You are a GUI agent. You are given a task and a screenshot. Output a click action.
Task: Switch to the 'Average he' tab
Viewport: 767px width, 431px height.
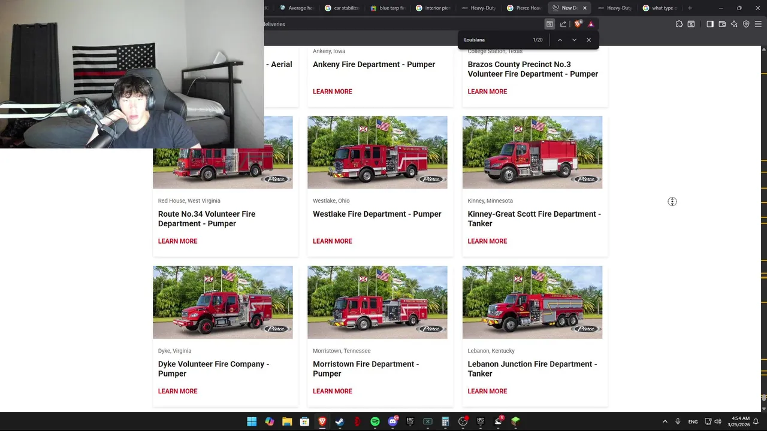click(296, 8)
